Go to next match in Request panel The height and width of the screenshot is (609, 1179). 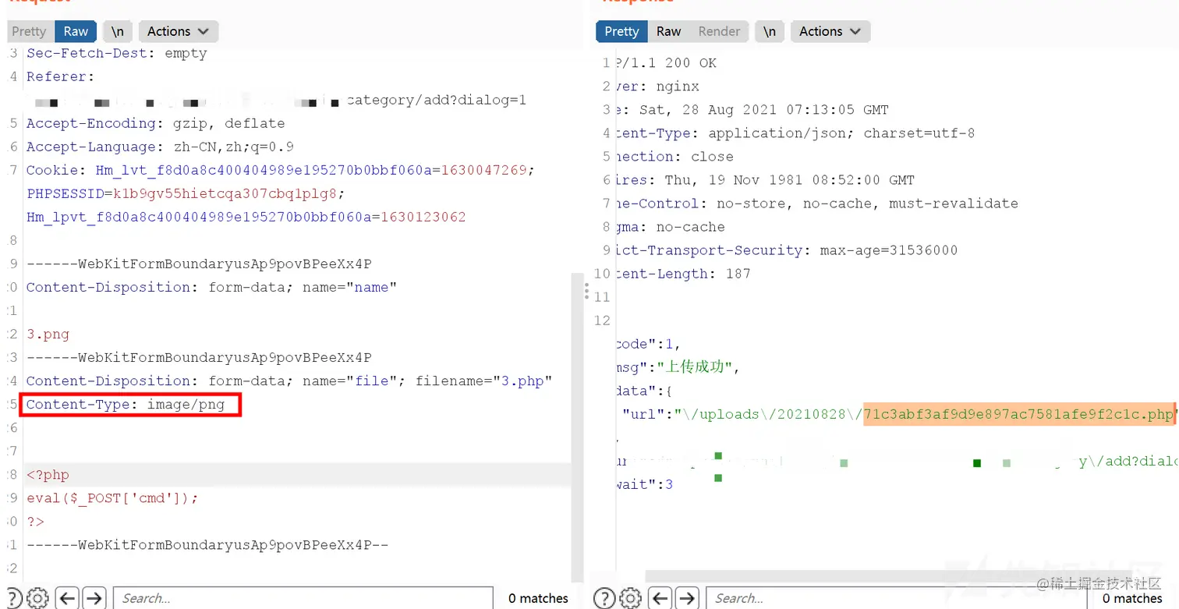pyautogui.click(x=94, y=598)
